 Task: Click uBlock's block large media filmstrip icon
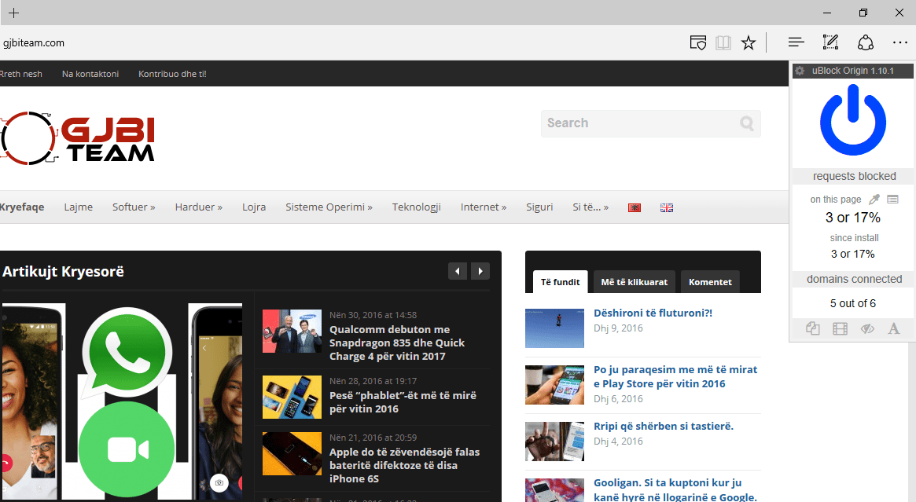[x=840, y=328]
